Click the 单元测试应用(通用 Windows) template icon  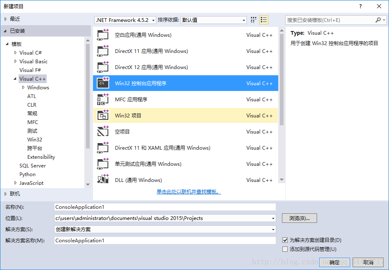click(103, 164)
